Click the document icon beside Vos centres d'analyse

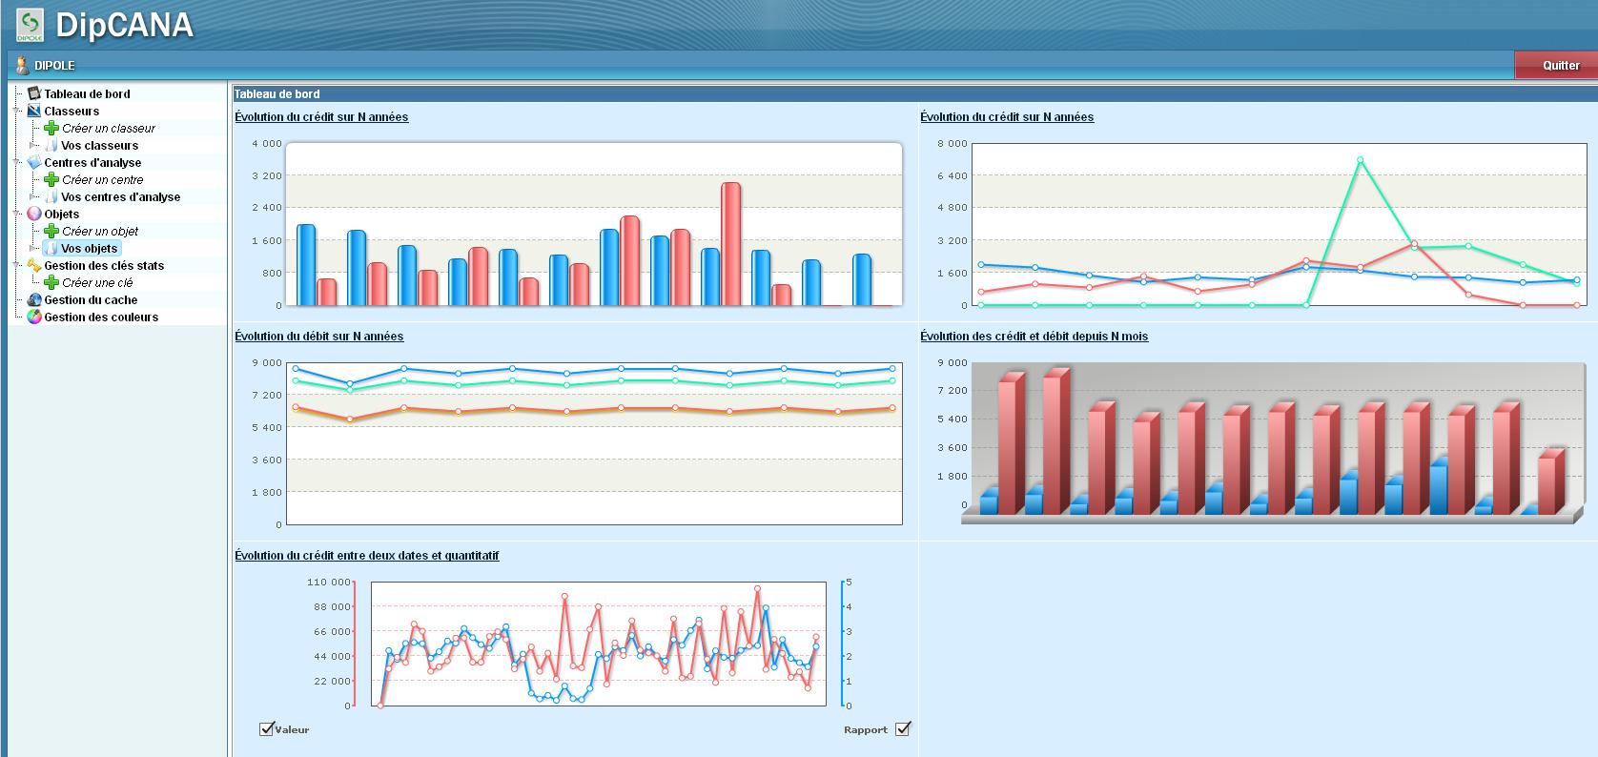[51, 196]
